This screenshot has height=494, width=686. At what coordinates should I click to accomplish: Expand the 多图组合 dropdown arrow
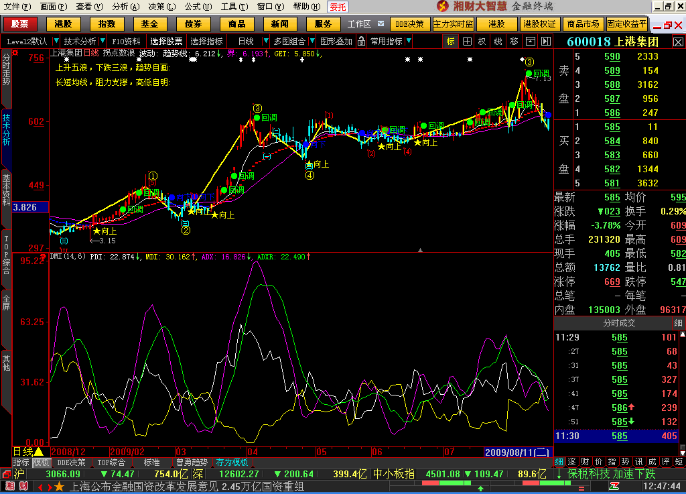click(312, 41)
